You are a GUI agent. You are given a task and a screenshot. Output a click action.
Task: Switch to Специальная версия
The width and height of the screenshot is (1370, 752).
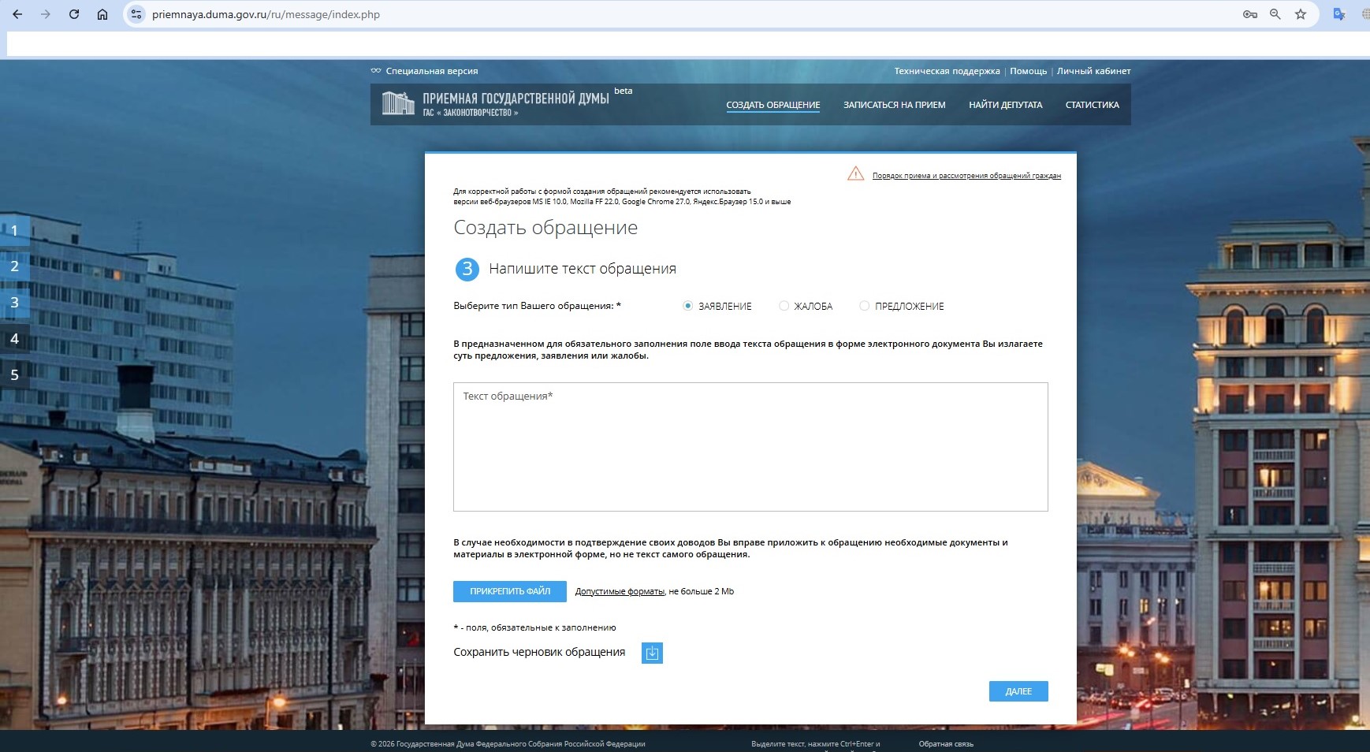click(x=432, y=71)
